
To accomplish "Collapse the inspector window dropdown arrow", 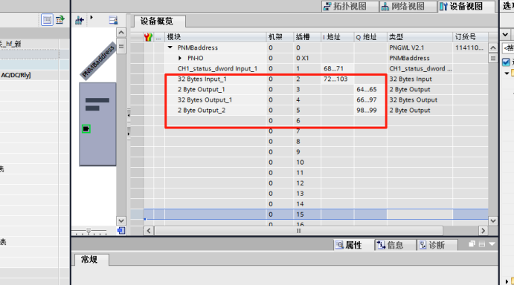I will (492, 244).
